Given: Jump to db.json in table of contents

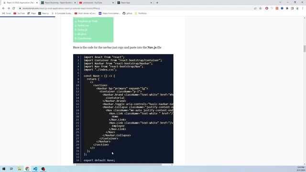Looking at the screenshot, I should (x=82, y=34).
